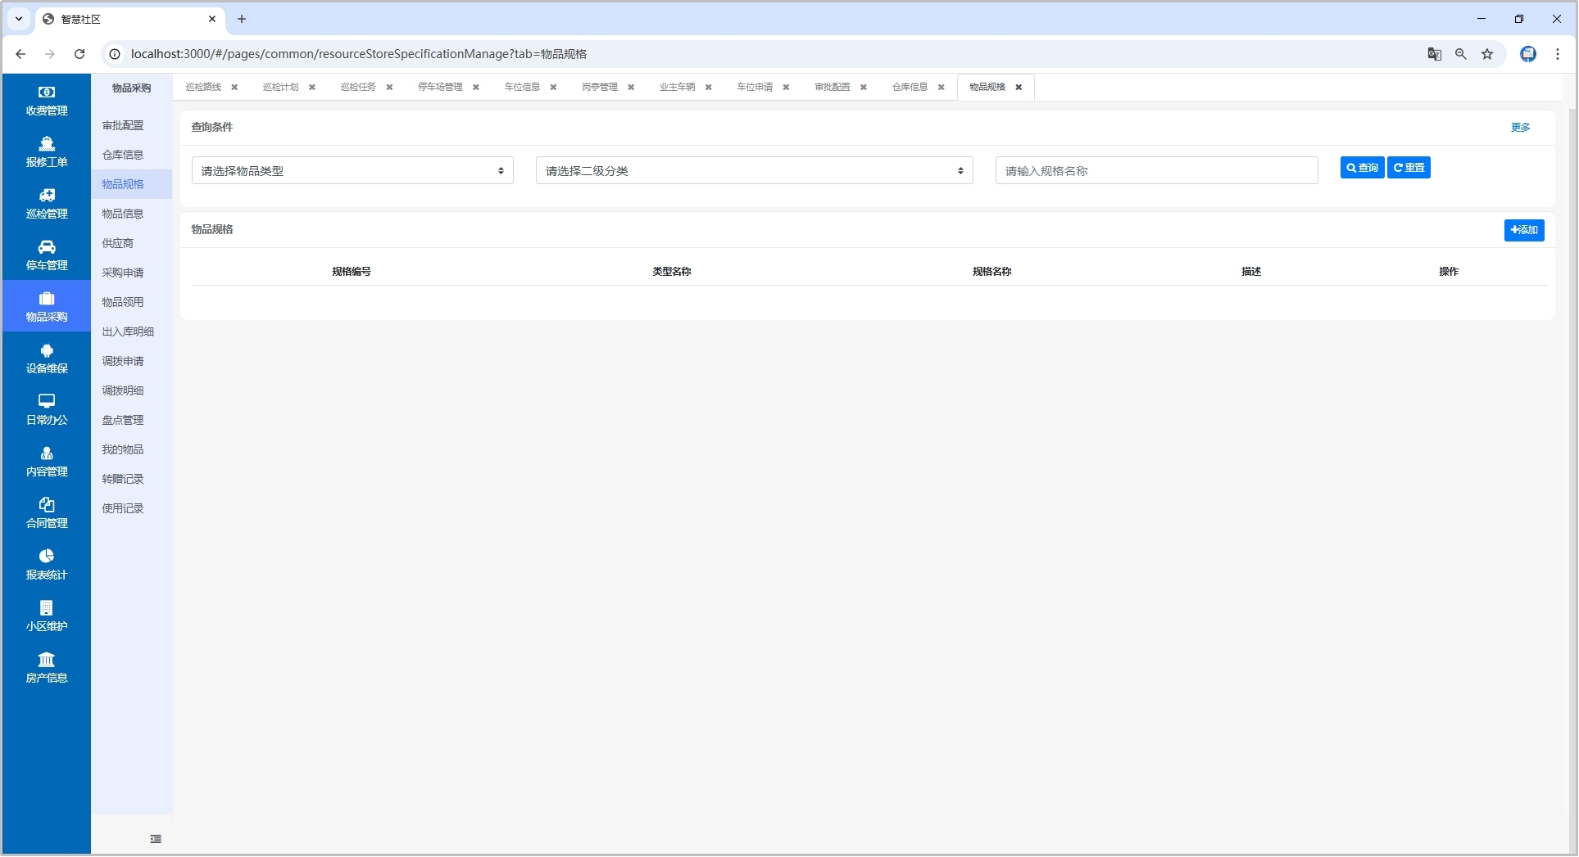Open the 设备维保 sidebar icon
1579x857 pixels.
click(47, 351)
